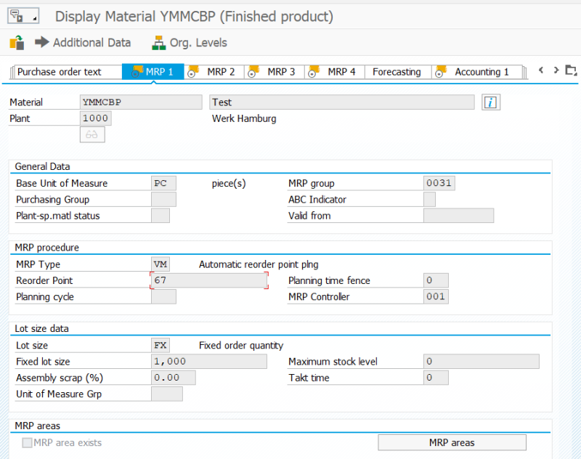The image size is (581, 459).
Task: Switch to Purchase order text tab
Action: coord(67,72)
